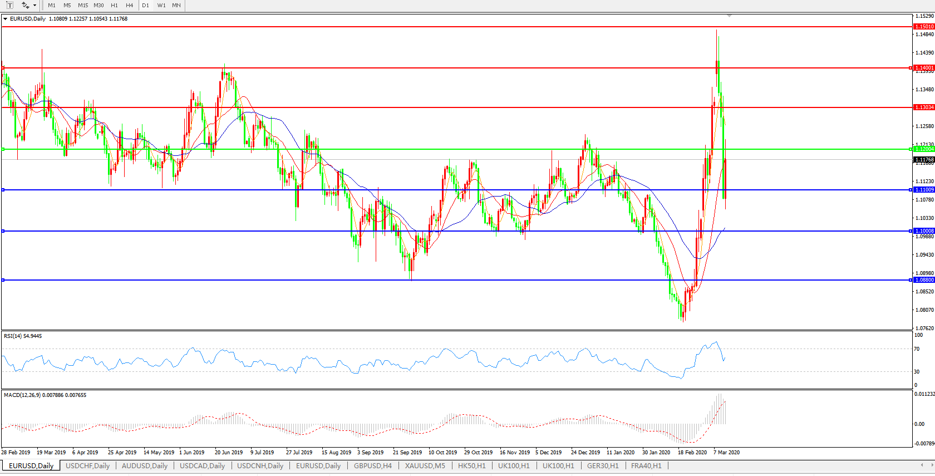Expand the EURUSD,Daily chart title arrow

6,19
